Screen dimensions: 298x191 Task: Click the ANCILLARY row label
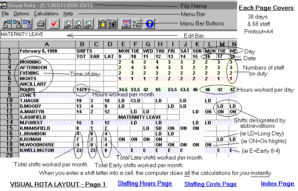[x=47, y=84]
